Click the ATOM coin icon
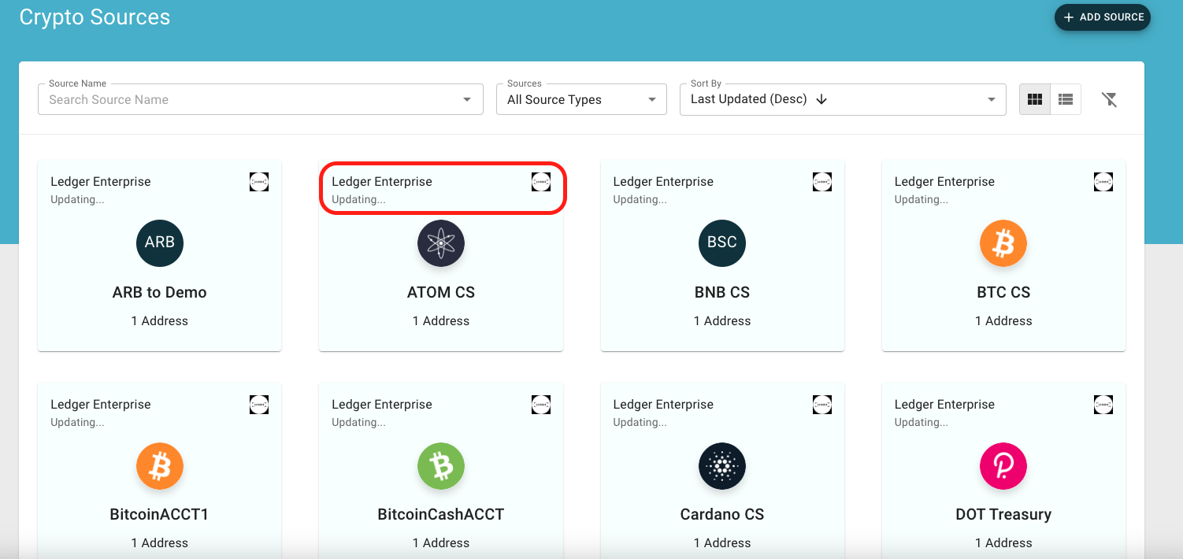Image resolution: width=1183 pixels, height=559 pixels. (x=441, y=242)
